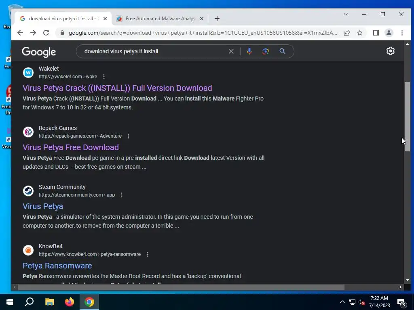Screen dimensions: 414x310
Task: Open the Windows Start menu
Action: tap(10, 302)
